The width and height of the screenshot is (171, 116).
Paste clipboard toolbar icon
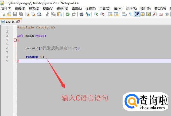pyautogui.click(x=59, y=14)
